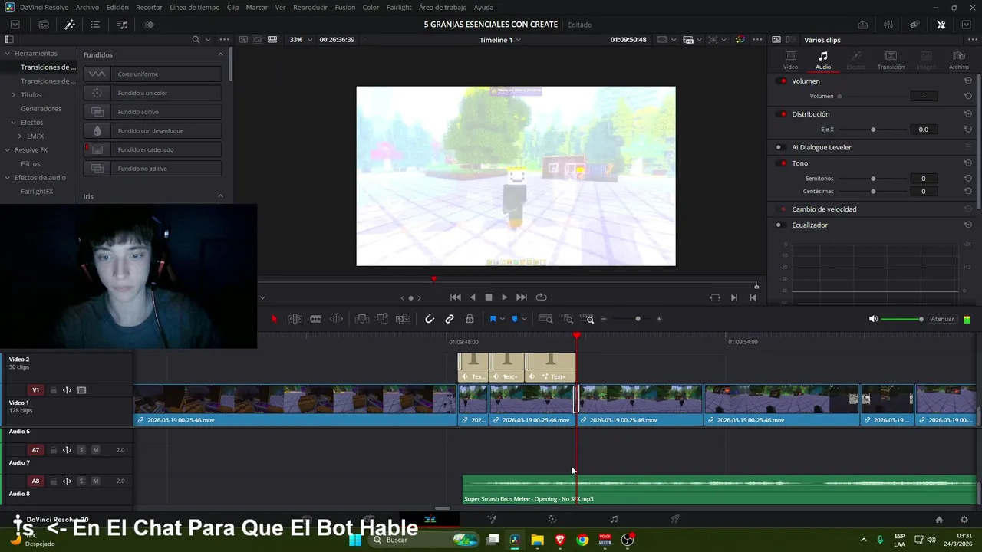Screen dimensions: 982x552
Task: Choose the overwrite clip tool
Action: [382, 319]
